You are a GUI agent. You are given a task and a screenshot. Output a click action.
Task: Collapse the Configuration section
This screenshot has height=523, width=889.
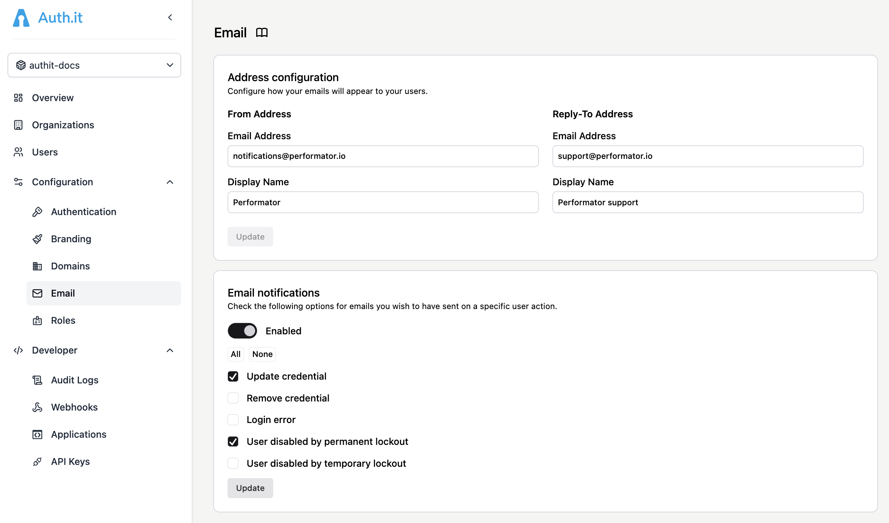tap(170, 182)
